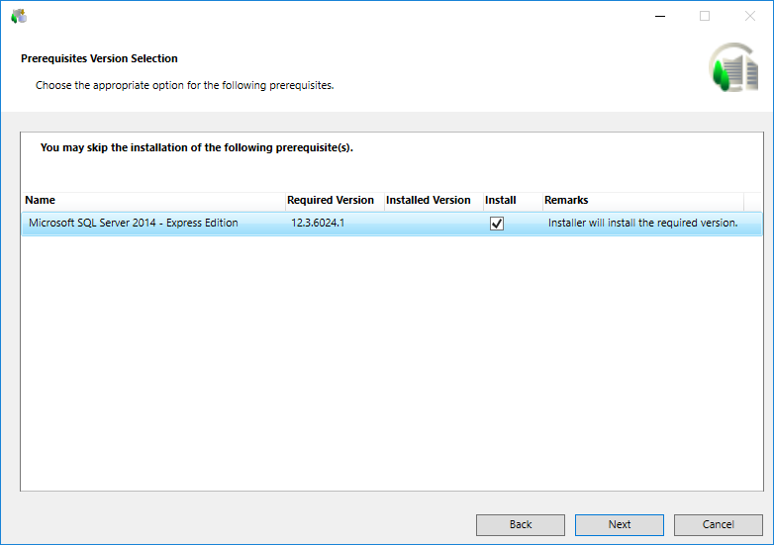Viewport: 774px width, 545px height.
Task: Proceed with the Next button
Action: (620, 524)
